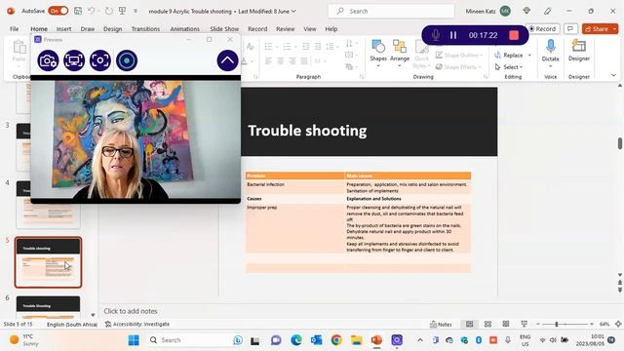This screenshot has width=624, height=351.
Task: Click English (South Africa) language indicator
Action: 72,325
